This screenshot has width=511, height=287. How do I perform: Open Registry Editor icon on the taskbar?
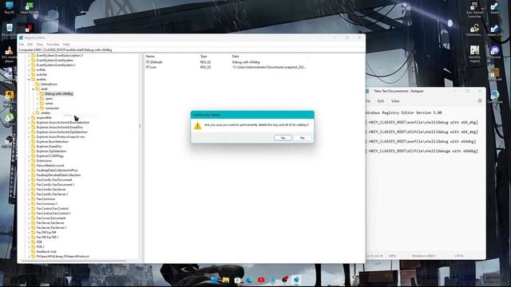click(296, 280)
